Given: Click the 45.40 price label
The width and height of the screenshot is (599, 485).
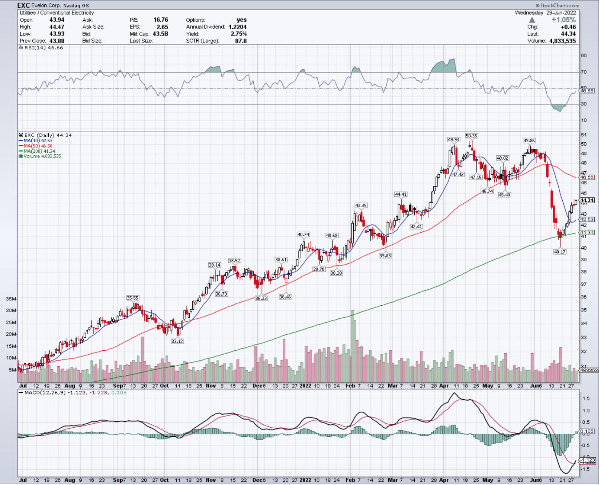Looking at the screenshot, I should click(x=504, y=195).
